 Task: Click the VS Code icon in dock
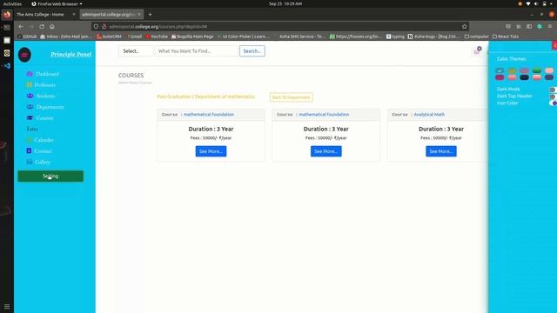point(7,66)
